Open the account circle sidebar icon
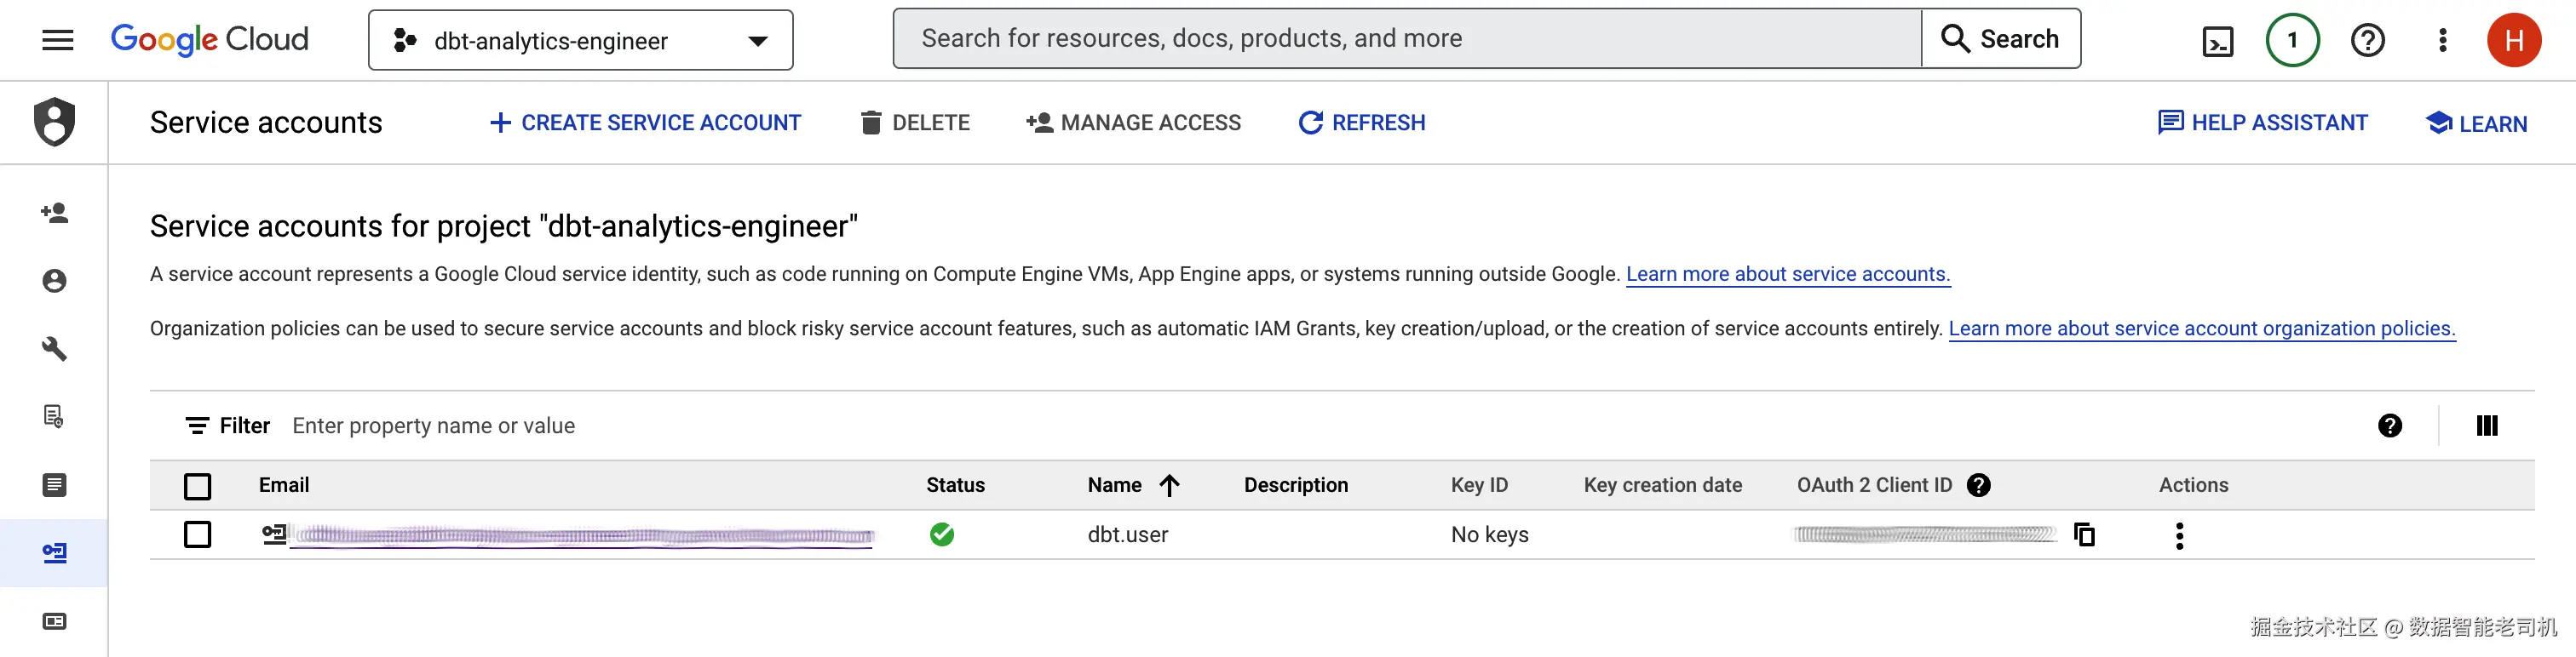Image resolution: width=2576 pixels, height=657 pixels. (x=55, y=281)
